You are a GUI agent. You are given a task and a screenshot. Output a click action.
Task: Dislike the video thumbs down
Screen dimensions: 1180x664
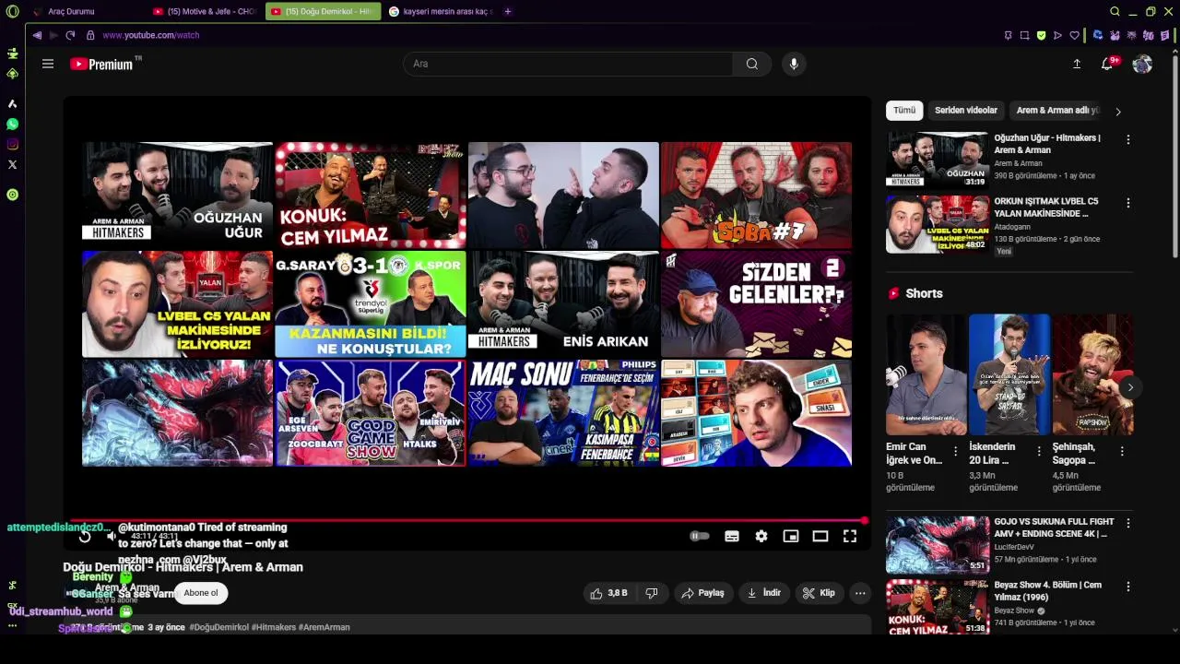652,593
